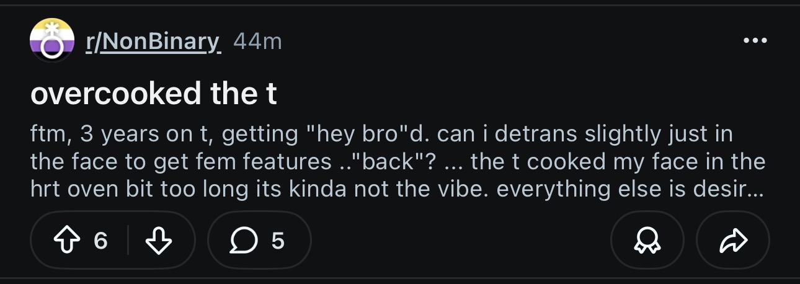Downvote the post with the down arrow
Image resolution: width=800 pixels, height=284 pixels.
pyautogui.click(x=157, y=241)
